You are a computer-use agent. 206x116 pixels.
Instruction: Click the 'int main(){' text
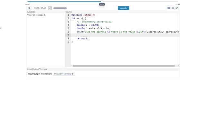click(x=79, y=18)
